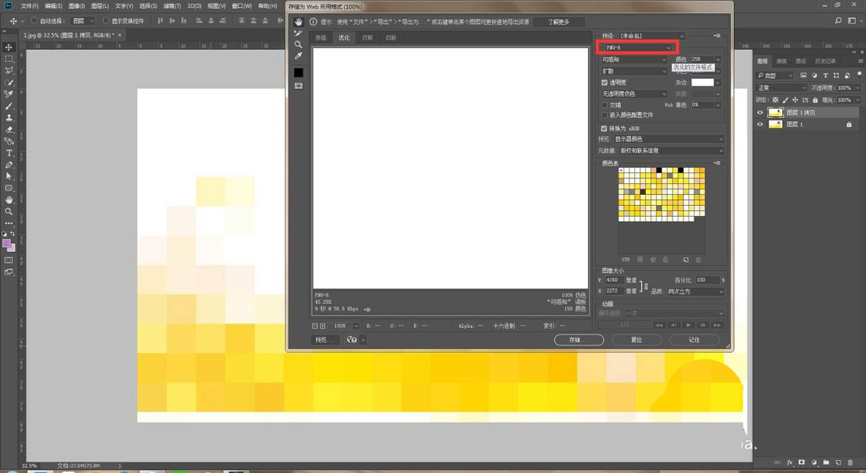The image size is (866, 473).
Task: Hide the 图层 1 拷贝 layer
Action: pos(760,113)
